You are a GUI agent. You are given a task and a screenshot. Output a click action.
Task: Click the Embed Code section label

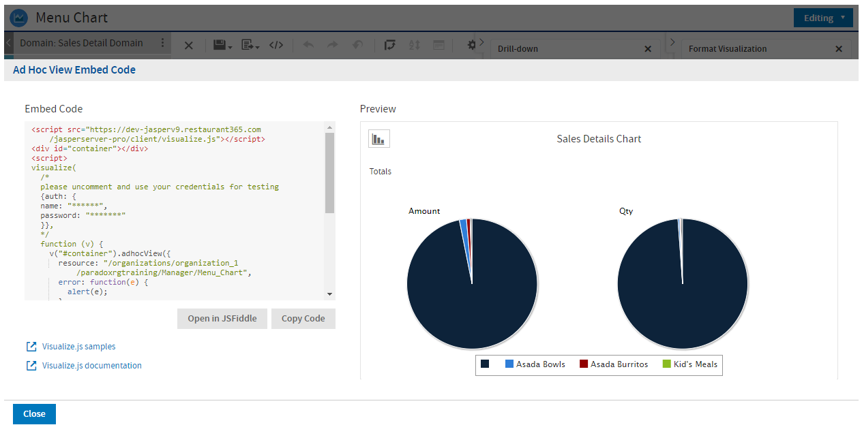(54, 109)
